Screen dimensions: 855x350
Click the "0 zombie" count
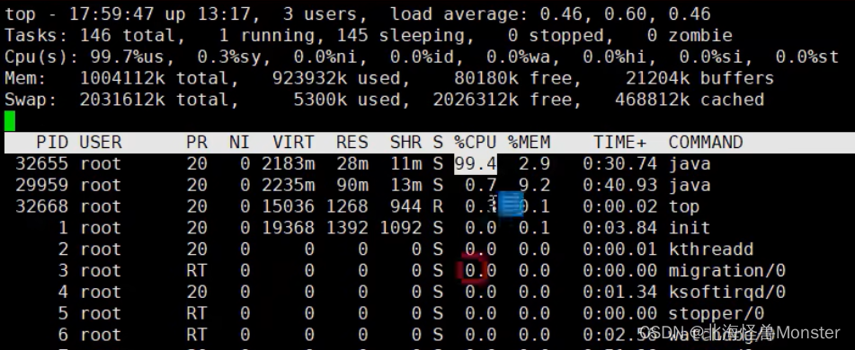(690, 35)
